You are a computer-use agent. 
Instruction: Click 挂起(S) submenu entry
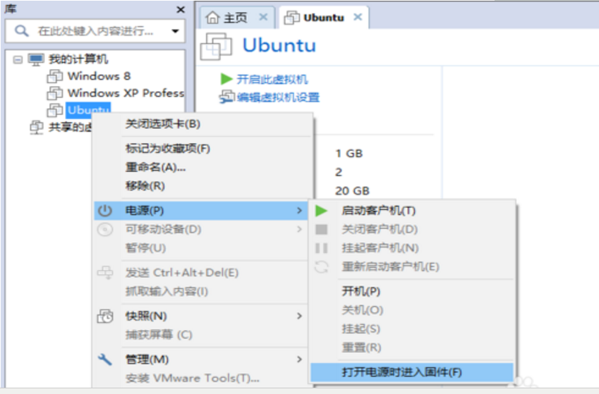[361, 328]
